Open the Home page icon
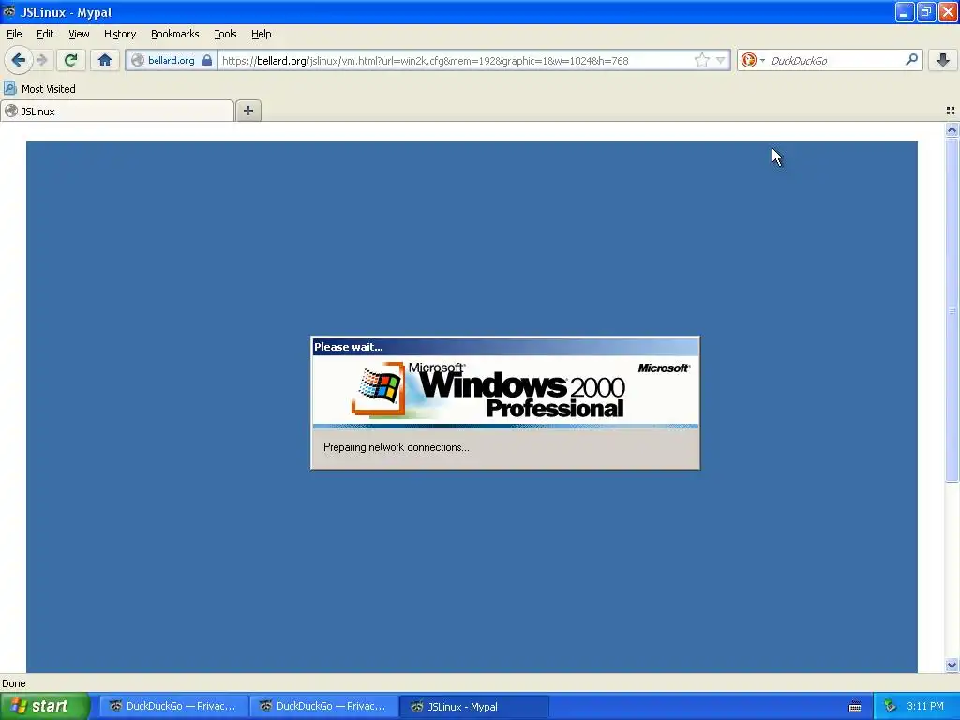 pos(105,60)
